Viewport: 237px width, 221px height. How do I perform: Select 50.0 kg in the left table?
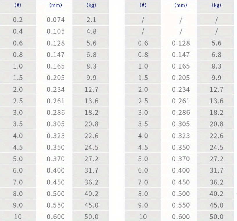91,217
